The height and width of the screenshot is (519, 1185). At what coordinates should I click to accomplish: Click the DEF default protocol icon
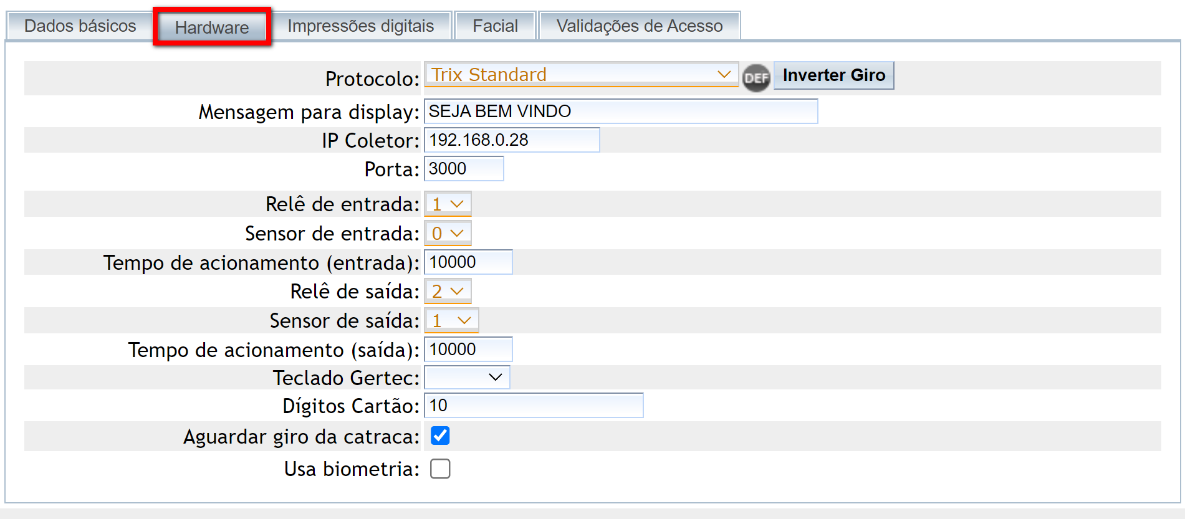(756, 78)
